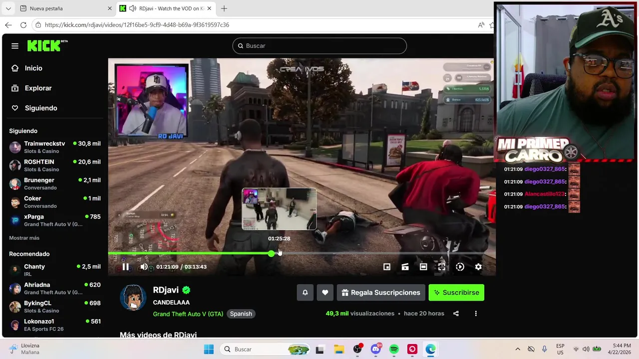Open xParga channel in the sidebar
Screen dimensions: 639x359
[x=55, y=220]
